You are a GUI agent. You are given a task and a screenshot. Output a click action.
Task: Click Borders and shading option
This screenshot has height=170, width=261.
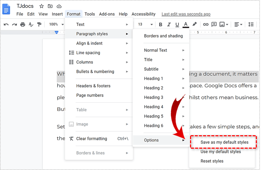(163, 36)
